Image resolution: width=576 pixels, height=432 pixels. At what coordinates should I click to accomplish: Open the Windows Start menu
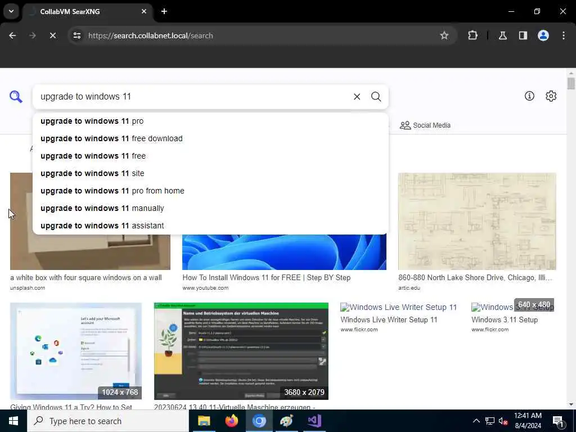pyautogui.click(x=13, y=421)
